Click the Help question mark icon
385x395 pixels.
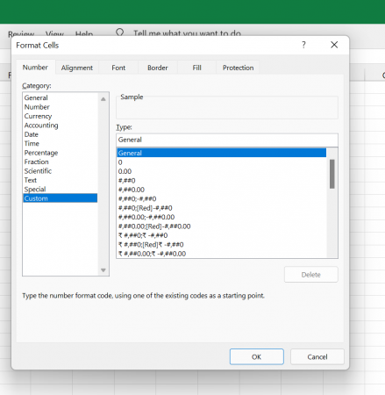(x=303, y=45)
